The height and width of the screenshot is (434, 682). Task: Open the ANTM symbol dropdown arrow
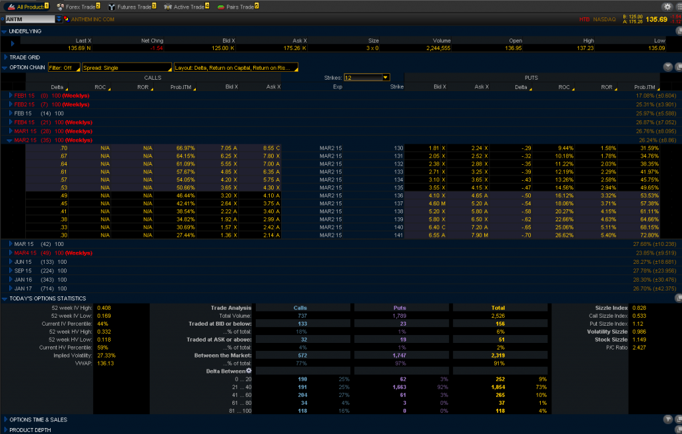click(59, 19)
